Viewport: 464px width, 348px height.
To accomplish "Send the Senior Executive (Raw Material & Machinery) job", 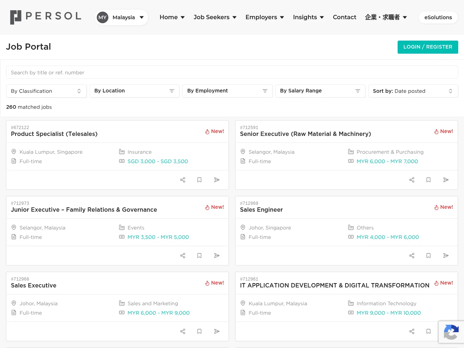I will (446, 180).
